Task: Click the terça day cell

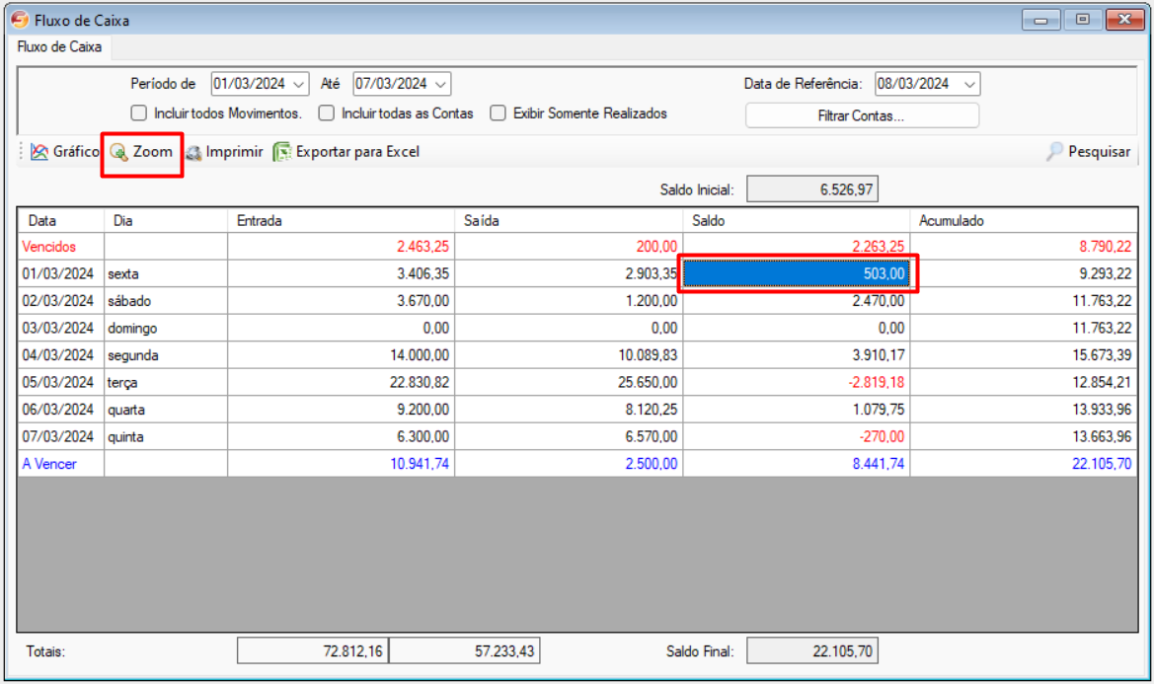Action: tap(166, 382)
